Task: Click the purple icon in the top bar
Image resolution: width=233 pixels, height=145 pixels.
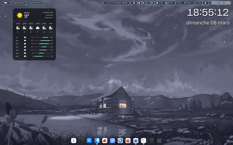Action: pyautogui.click(x=148, y=3)
